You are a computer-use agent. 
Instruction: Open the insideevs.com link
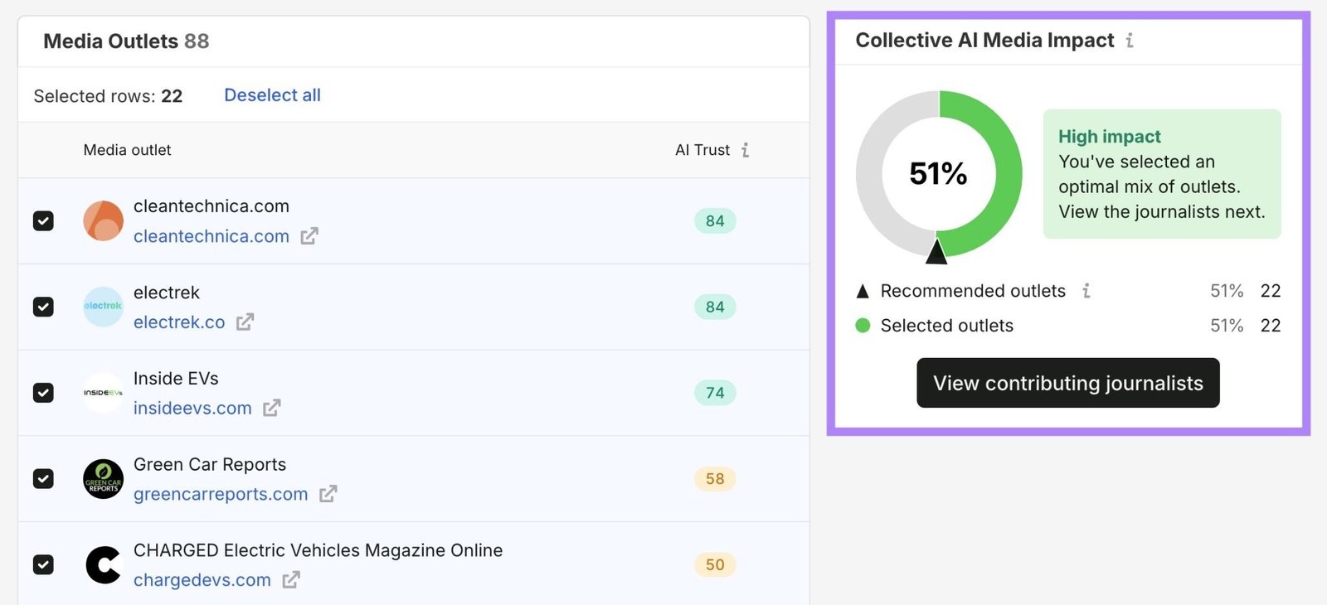[x=192, y=409]
